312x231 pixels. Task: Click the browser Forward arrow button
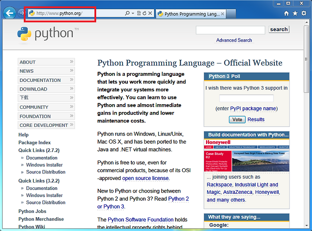pos(21,13)
